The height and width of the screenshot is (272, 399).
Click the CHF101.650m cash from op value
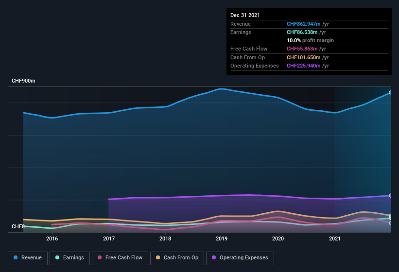pyautogui.click(x=304, y=57)
